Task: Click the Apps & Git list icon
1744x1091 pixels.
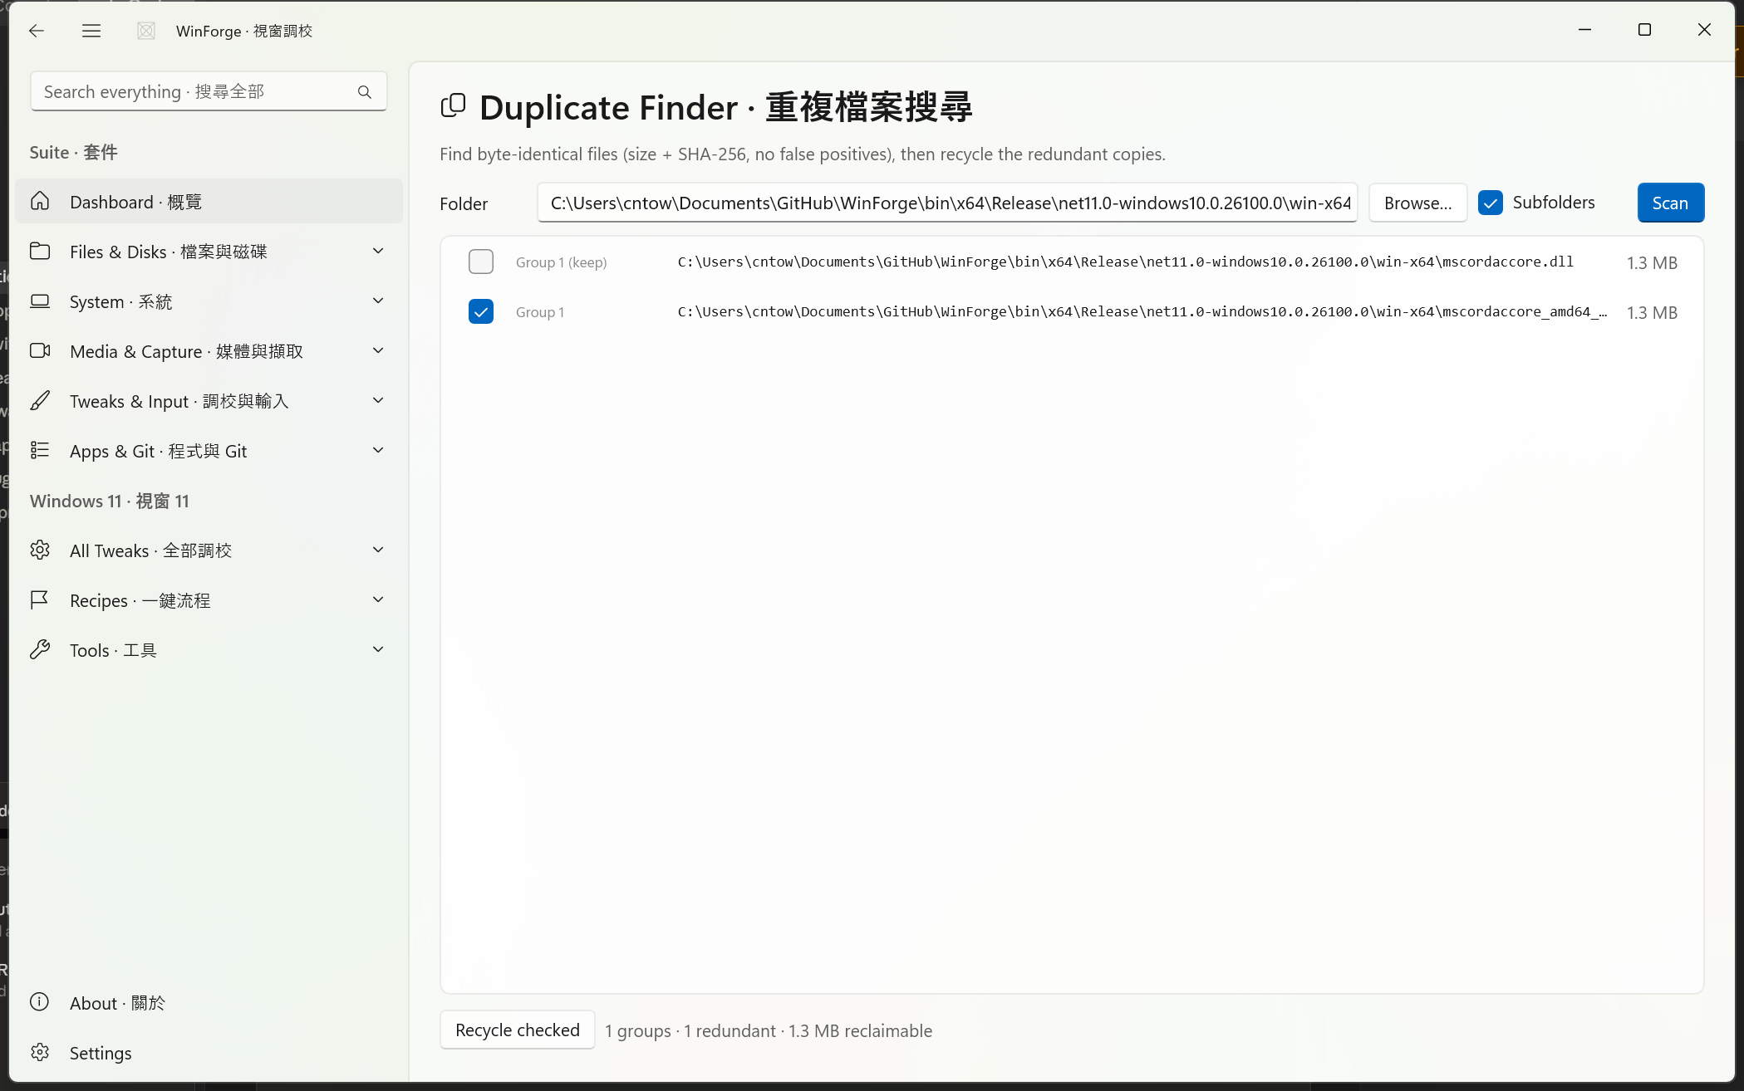Action: pyautogui.click(x=40, y=451)
